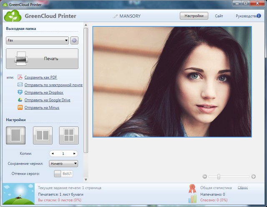267x207 pixels.
Task: Click the envelope email icon
Action: pos(20,85)
